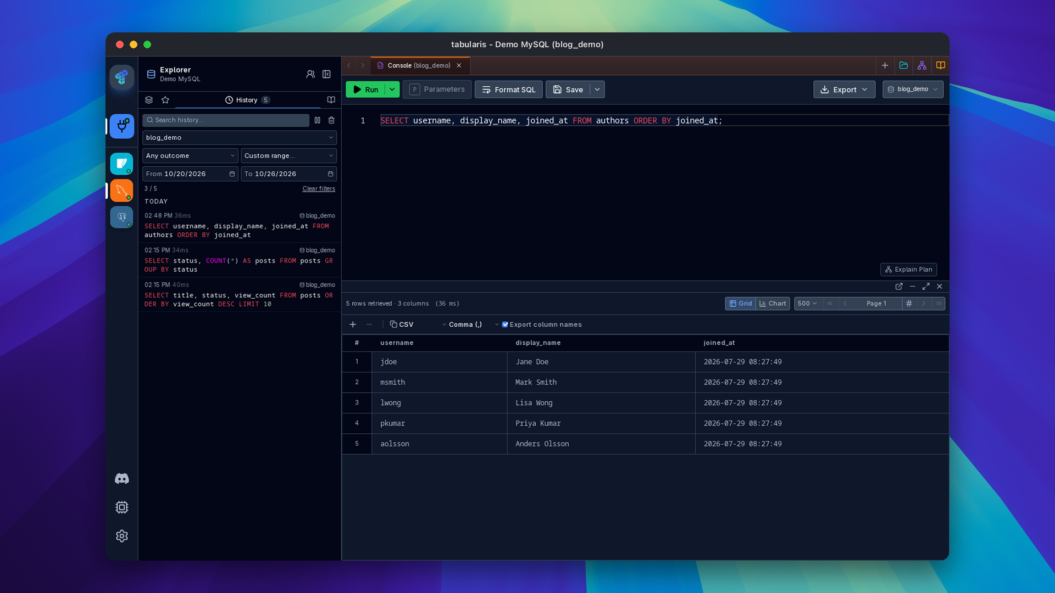Select the teal connection icon in sidebar
The height and width of the screenshot is (593, 1055).
(x=121, y=164)
